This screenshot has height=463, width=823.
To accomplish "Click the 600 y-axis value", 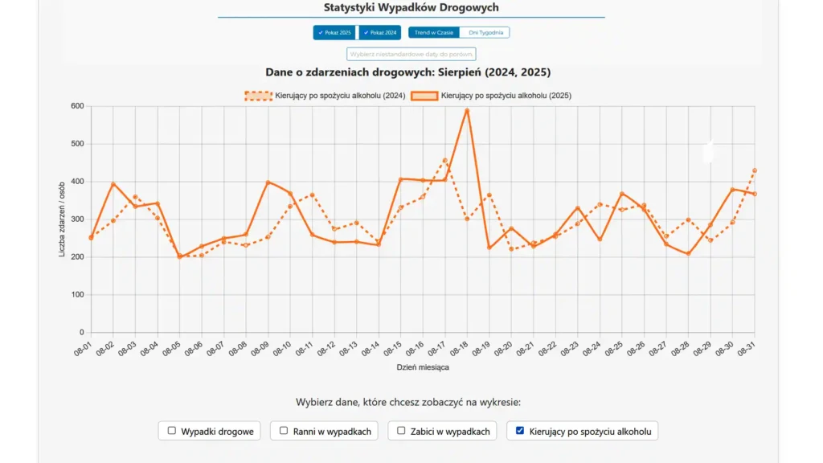I will [78, 106].
